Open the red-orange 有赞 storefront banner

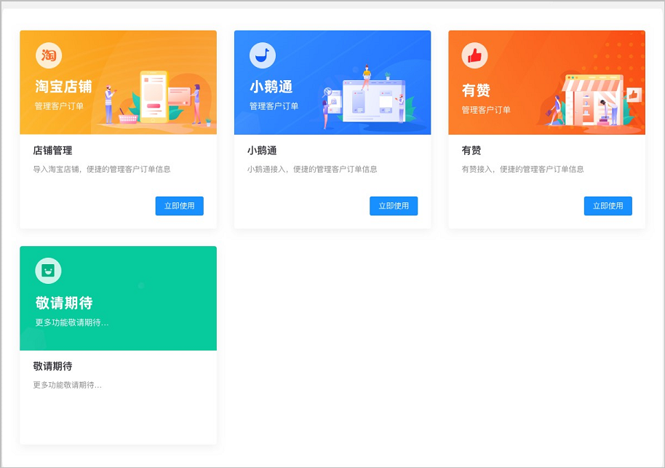[x=546, y=82]
